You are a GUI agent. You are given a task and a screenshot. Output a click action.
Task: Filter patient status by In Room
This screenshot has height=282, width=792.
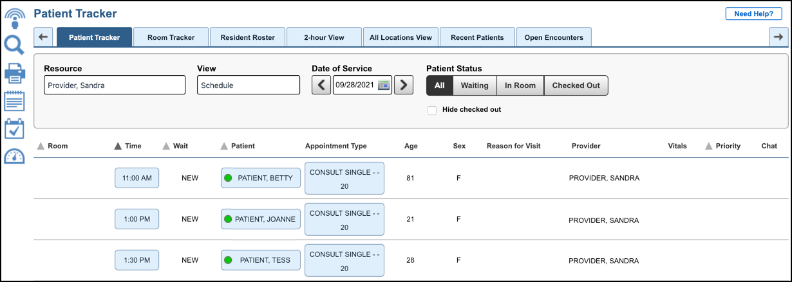(520, 85)
